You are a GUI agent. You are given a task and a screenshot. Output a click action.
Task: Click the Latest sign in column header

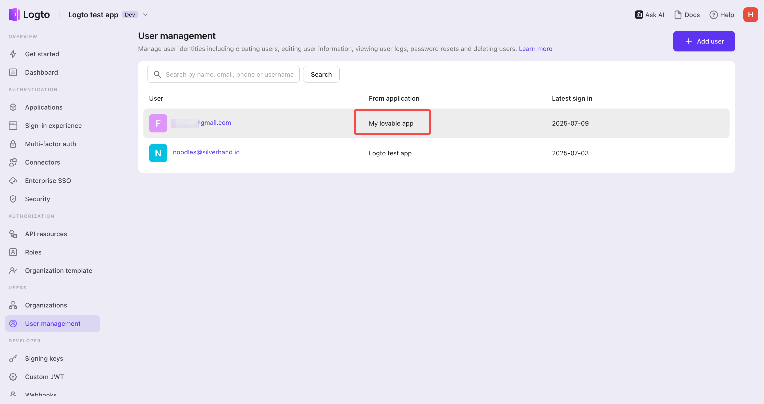tap(572, 98)
